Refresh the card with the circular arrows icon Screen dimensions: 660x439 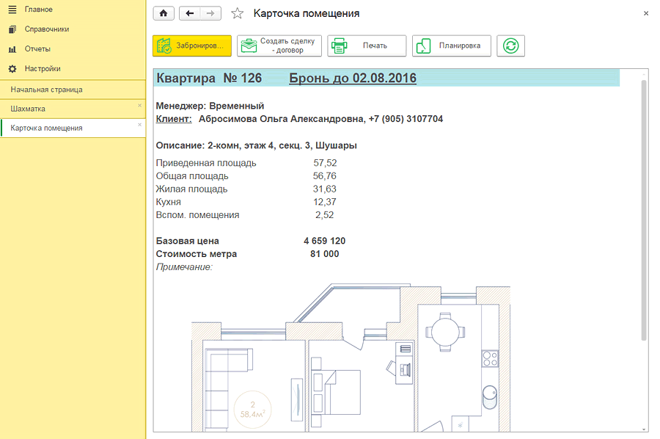(x=510, y=46)
